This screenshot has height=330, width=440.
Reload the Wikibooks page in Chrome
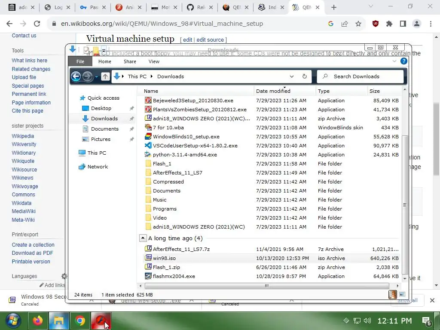pyautogui.click(x=37, y=24)
